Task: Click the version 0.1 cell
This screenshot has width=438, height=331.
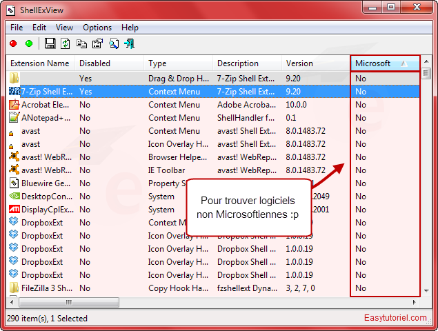Action: pos(291,118)
